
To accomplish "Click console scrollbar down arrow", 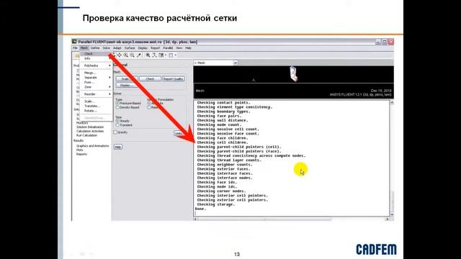I will pyautogui.click(x=392, y=214).
